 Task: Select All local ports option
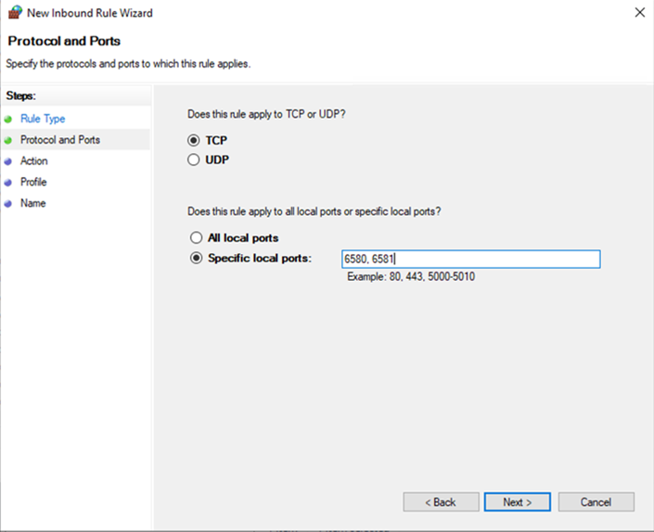click(196, 238)
